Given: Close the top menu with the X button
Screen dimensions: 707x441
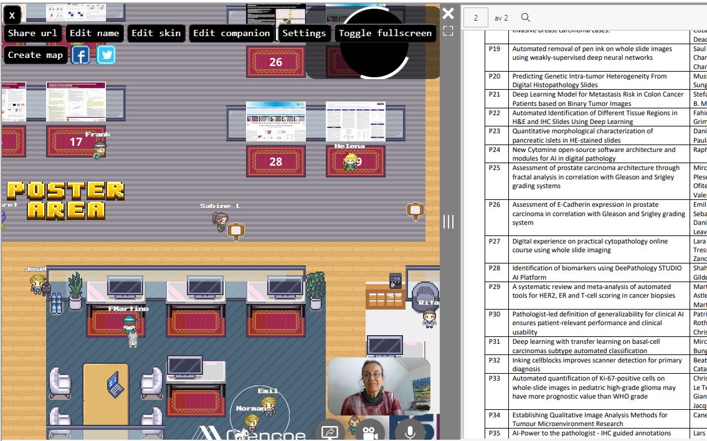Looking at the screenshot, I should click(x=12, y=16).
